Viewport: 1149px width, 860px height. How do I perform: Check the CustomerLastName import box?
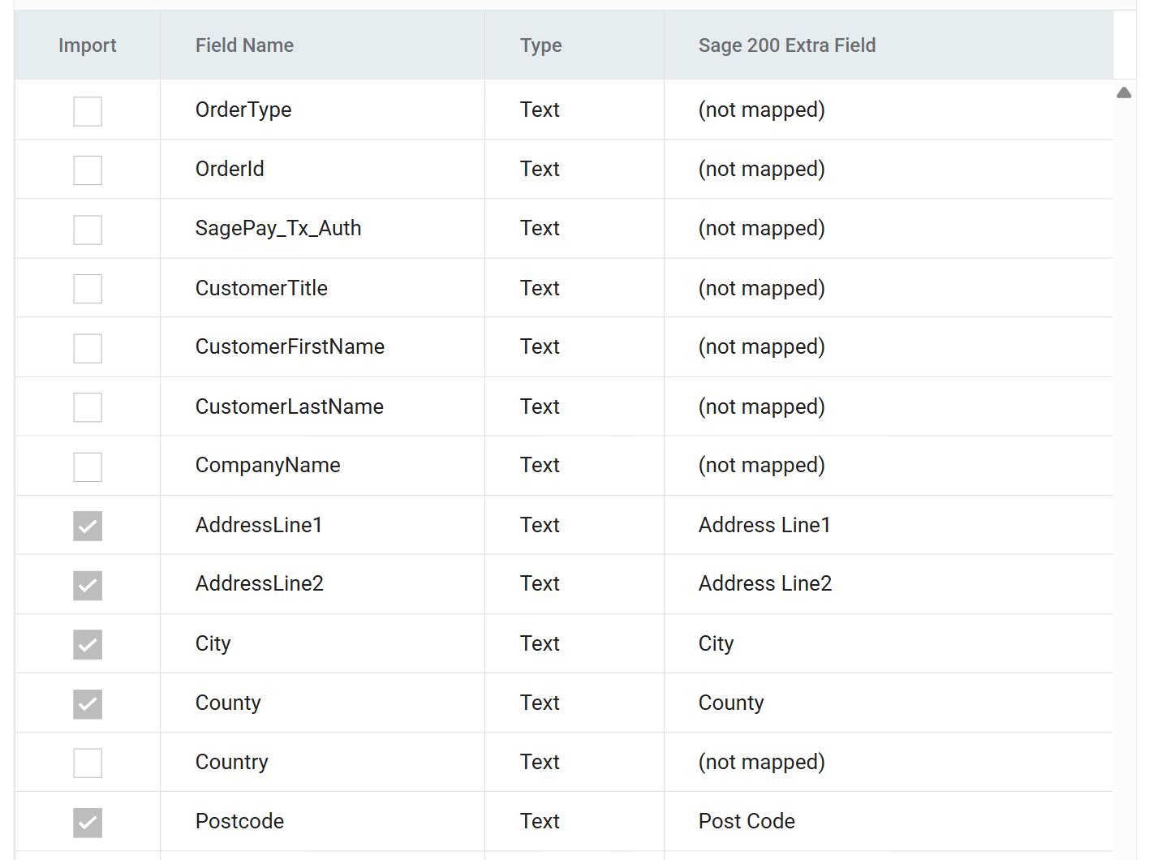[88, 407]
